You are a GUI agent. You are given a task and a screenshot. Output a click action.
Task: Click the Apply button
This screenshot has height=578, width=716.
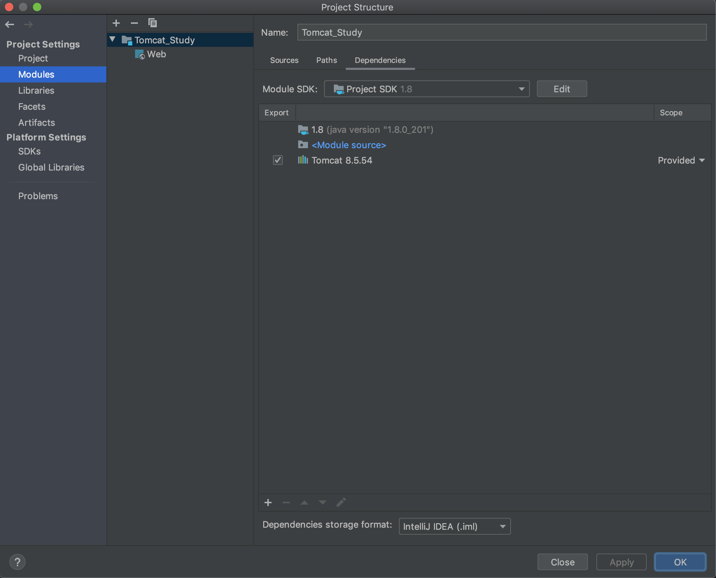pyautogui.click(x=621, y=562)
